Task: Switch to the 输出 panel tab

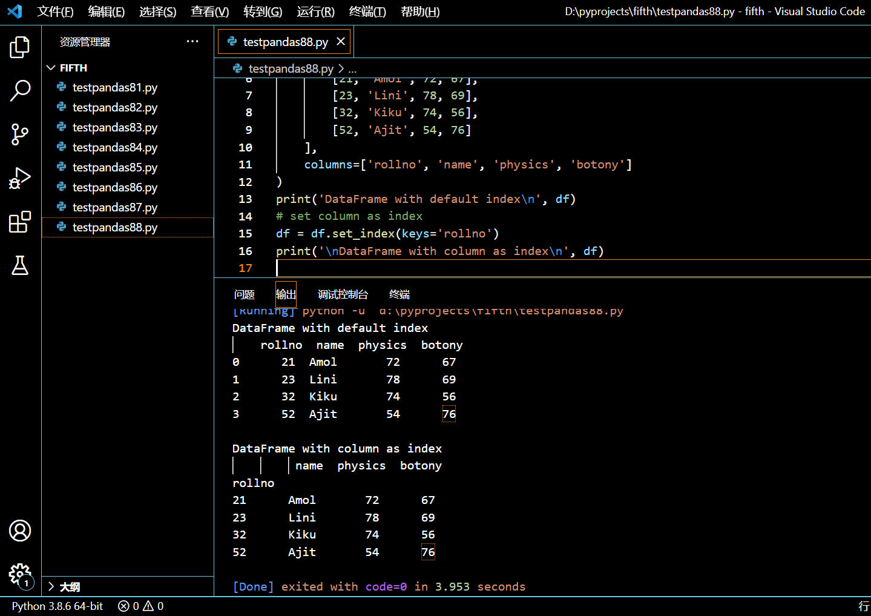Action: pos(286,294)
